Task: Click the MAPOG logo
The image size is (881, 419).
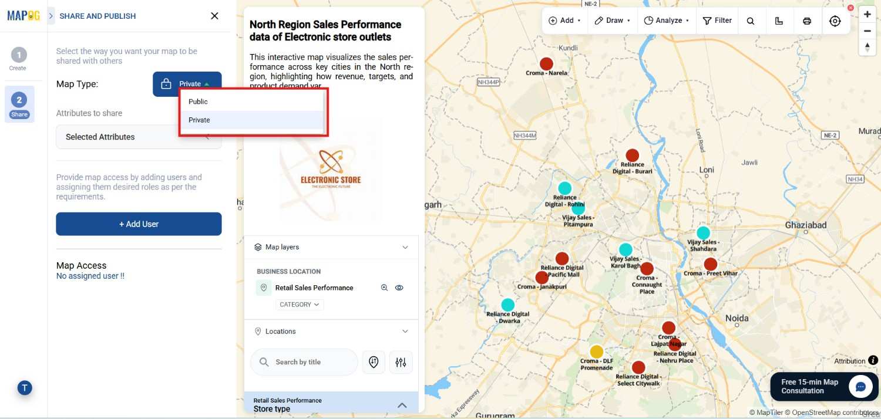Action: click(23, 16)
